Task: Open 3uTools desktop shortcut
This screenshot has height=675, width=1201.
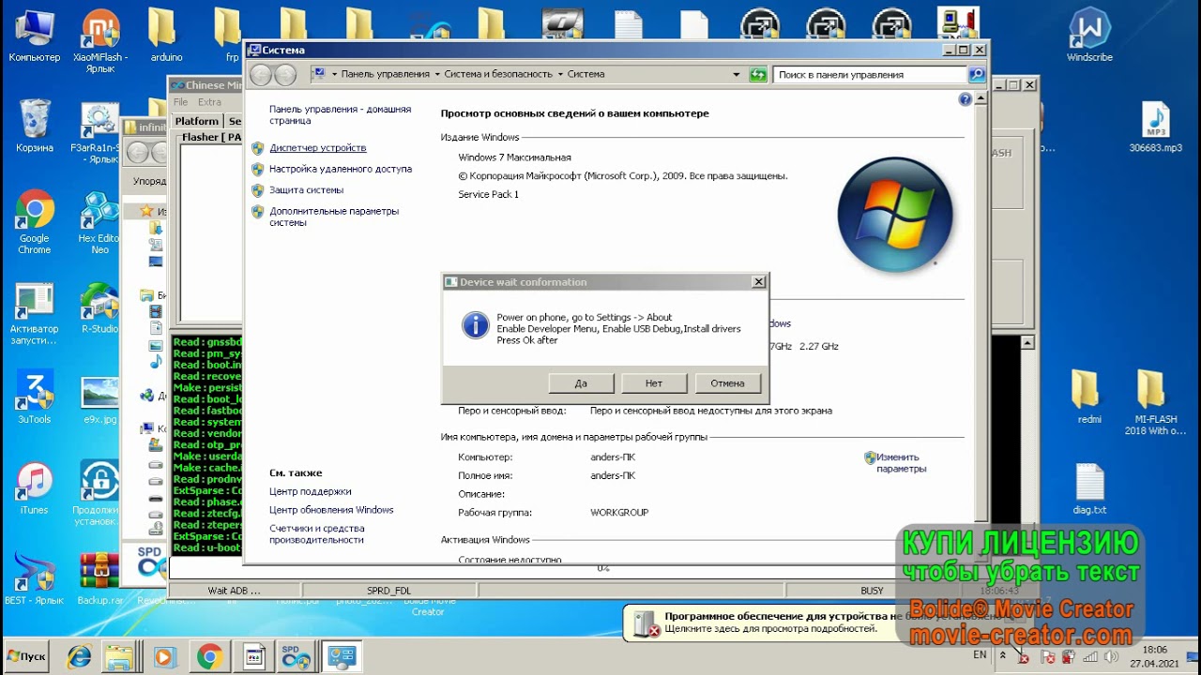Action: (x=35, y=397)
